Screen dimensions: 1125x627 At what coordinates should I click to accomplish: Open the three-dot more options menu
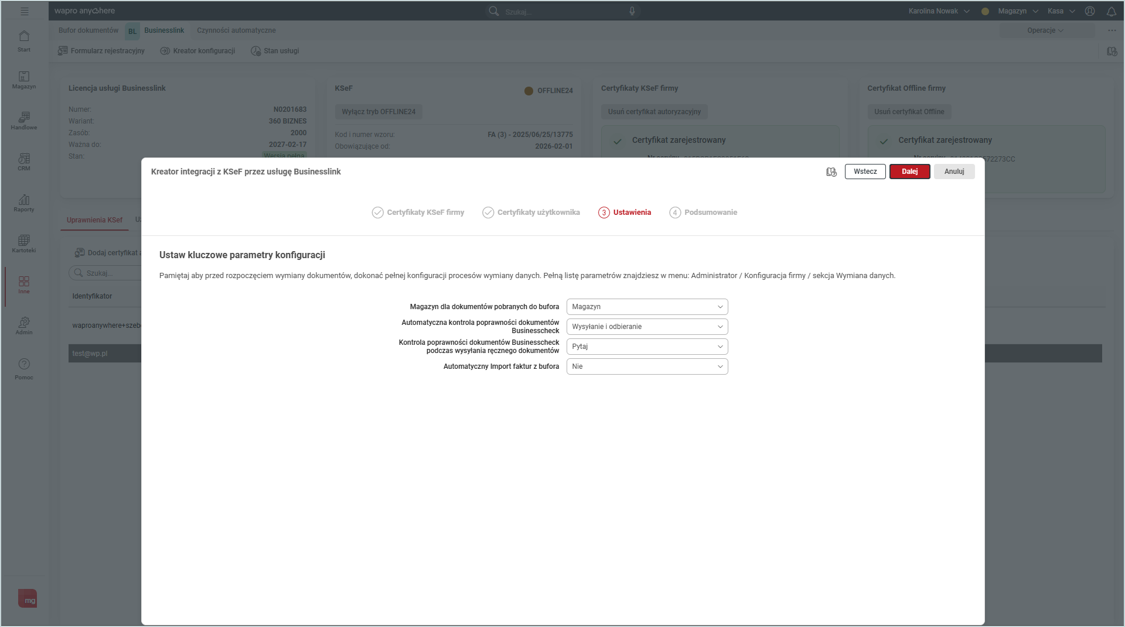(1112, 30)
